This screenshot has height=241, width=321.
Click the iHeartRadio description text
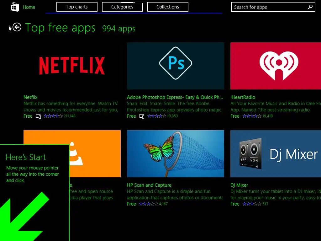276,107
